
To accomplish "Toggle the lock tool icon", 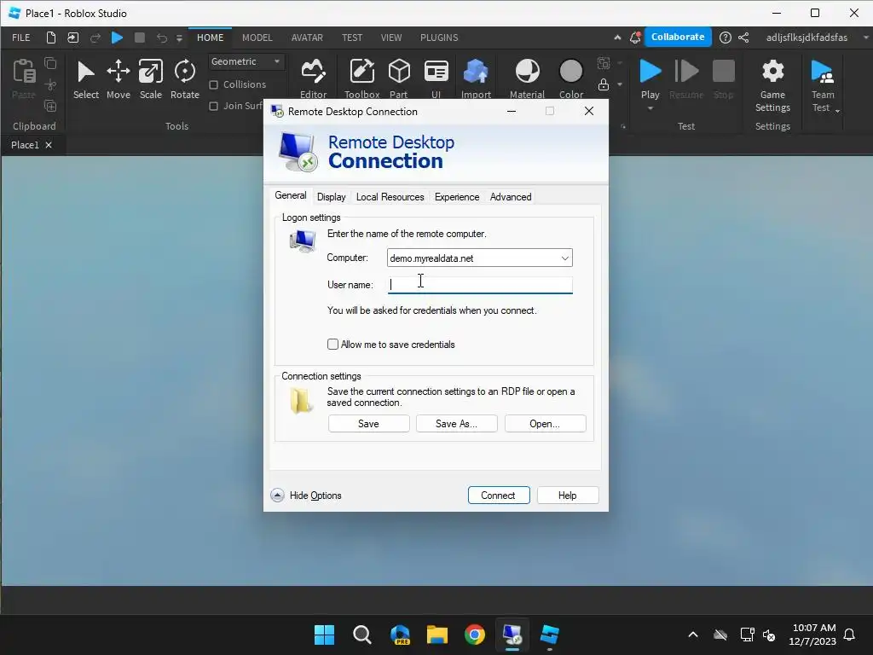I will pyautogui.click(x=603, y=84).
